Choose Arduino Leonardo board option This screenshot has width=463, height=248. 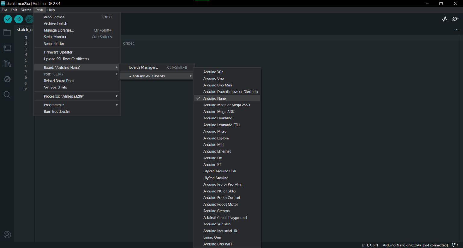218,118
